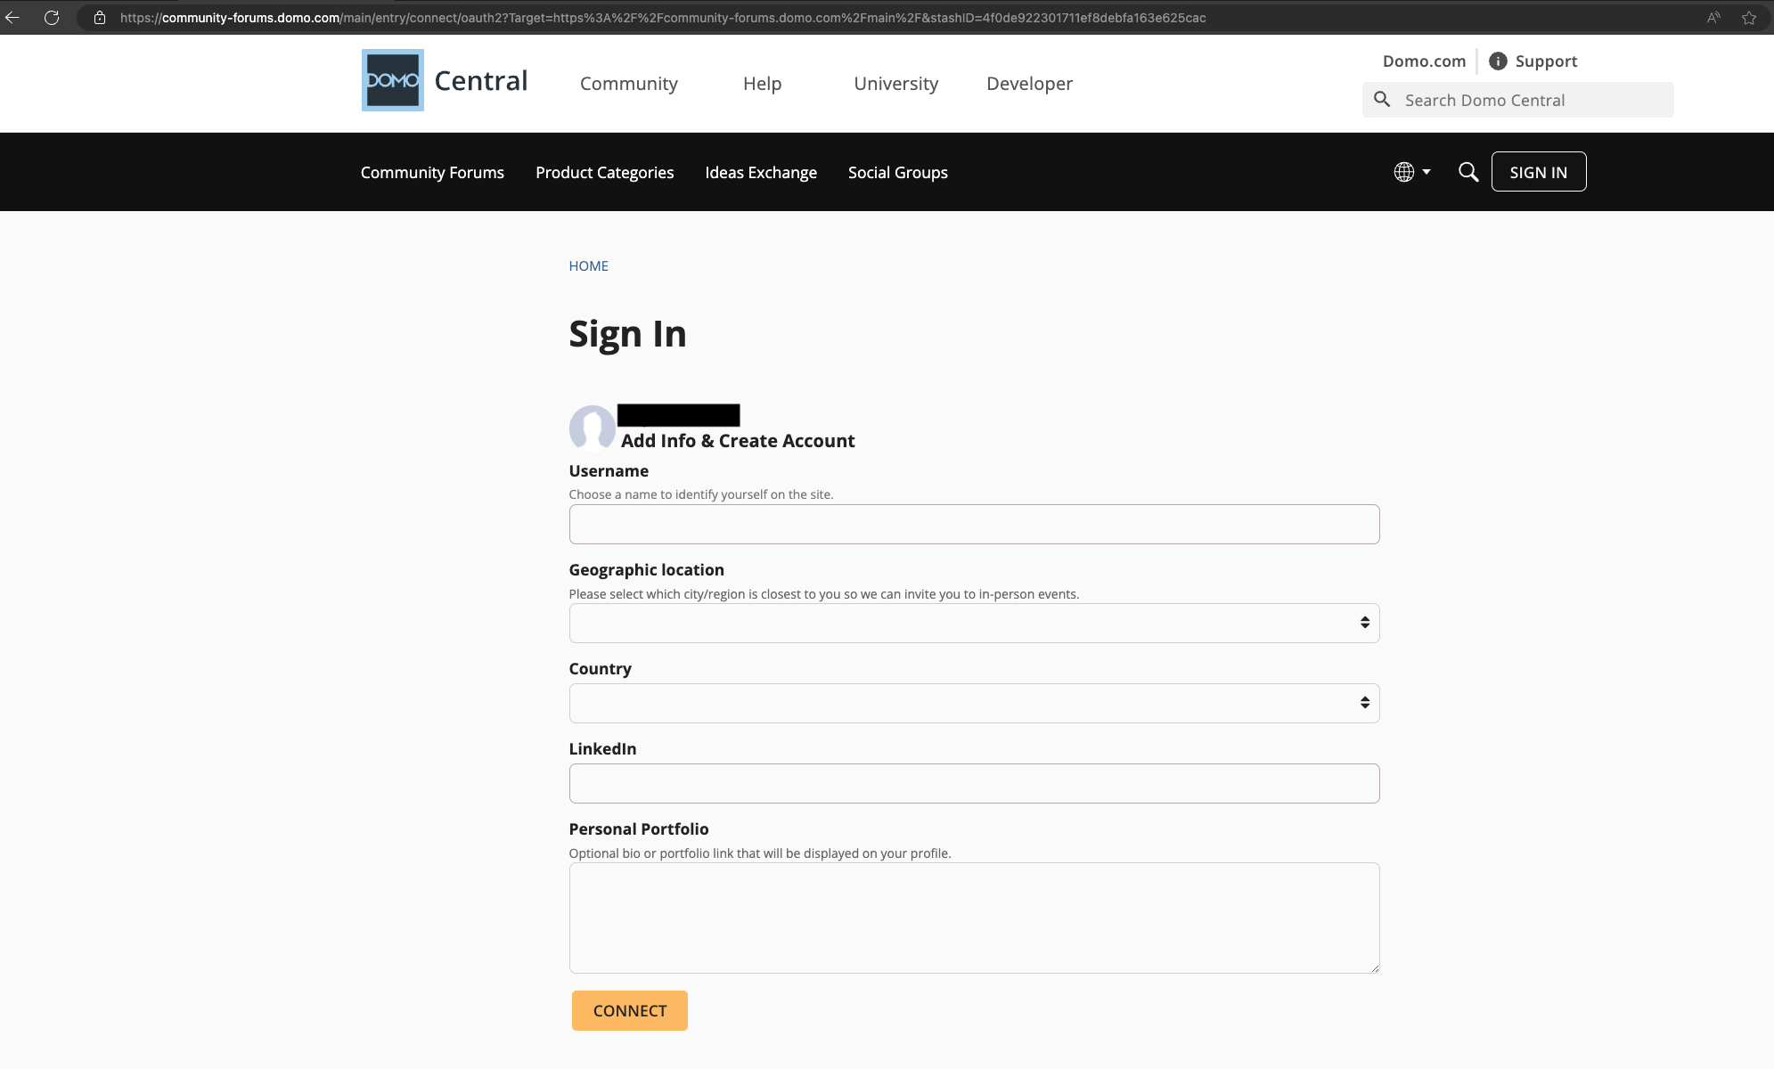Viewport: 1774px width, 1069px height.
Task: Open the read aloud icon
Action: click(1713, 18)
